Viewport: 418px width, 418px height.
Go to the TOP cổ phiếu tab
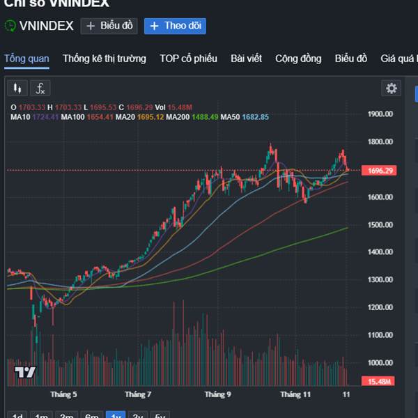pyautogui.click(x=188, y=59)
